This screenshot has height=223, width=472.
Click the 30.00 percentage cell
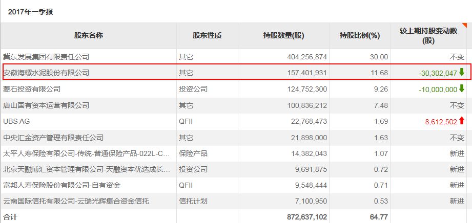point(379,57)
